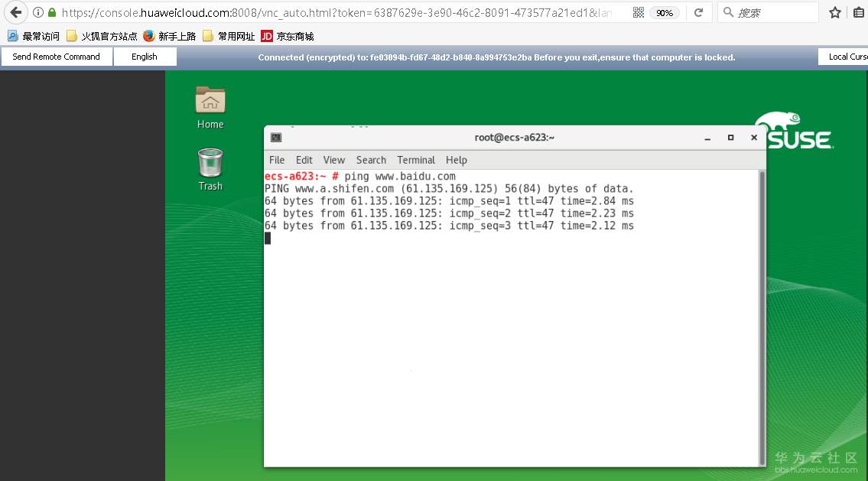Select the Home folder desktop icon
868x481 pixels.
coord(210,108)
